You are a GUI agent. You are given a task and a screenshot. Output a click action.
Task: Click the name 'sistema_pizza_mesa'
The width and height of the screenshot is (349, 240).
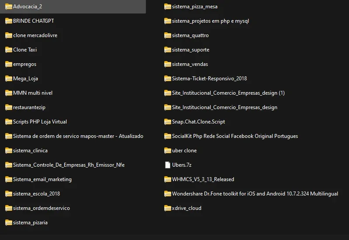195,7
